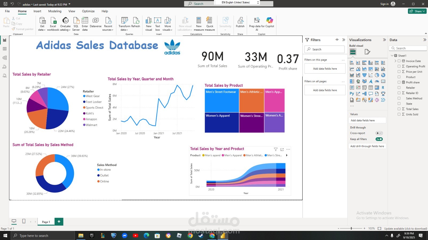This screenshot has height=240, width=428.
Task: Open the Get data dropdown
Action: 42,24
